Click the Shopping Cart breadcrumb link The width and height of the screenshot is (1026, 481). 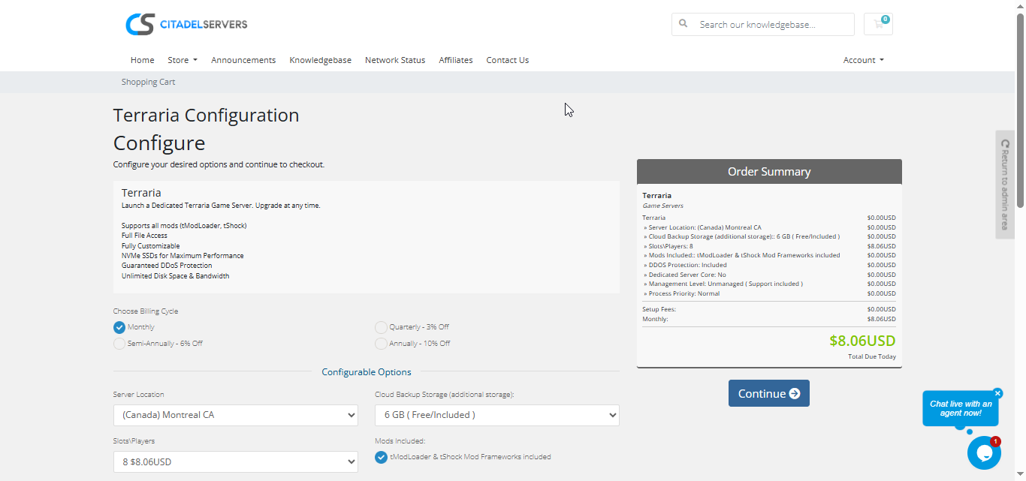(148, 82)
